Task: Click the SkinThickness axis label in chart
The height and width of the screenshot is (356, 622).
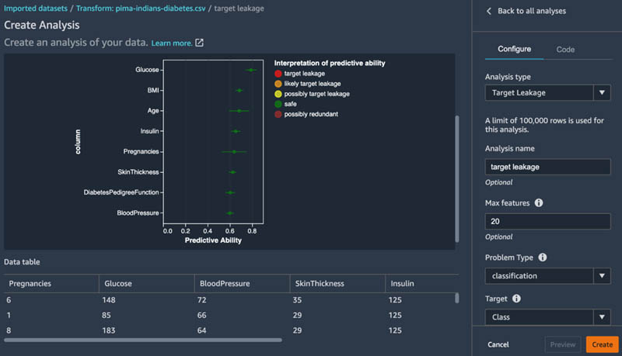Action: 138,172
